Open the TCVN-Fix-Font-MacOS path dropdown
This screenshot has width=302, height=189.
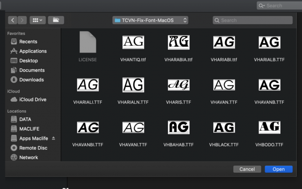150,20
